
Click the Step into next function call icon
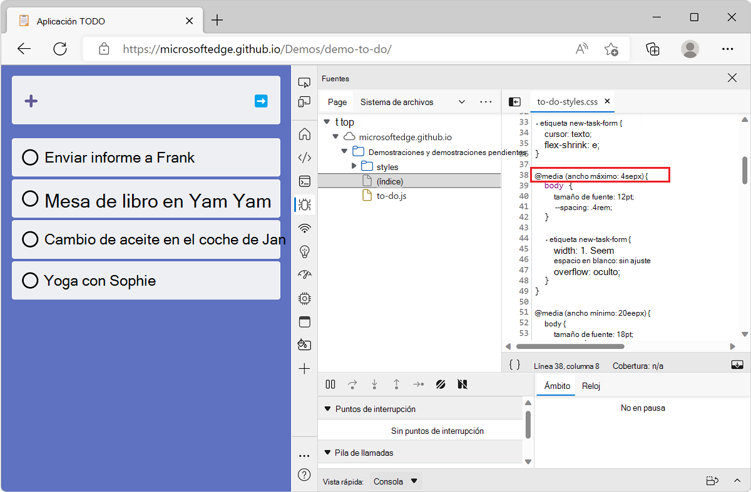[374, 384]
